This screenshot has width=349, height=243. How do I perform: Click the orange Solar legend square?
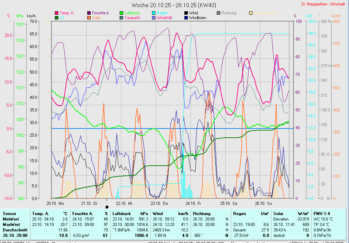89,17
